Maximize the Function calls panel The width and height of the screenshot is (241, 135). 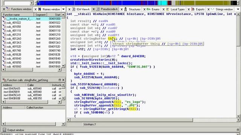(60, 80)
